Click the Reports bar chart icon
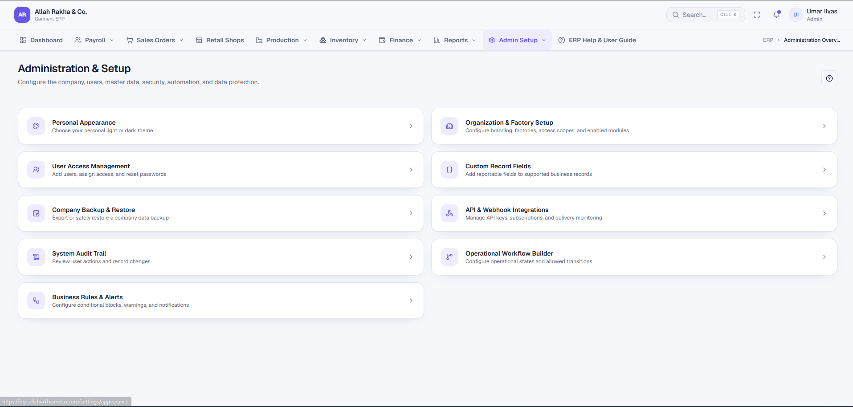 pos(437,40)
